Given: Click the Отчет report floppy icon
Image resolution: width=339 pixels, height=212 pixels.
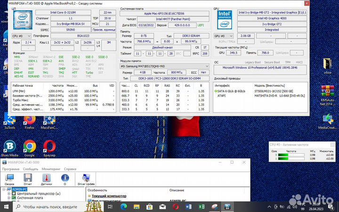Looking at the screenshot, I should [28, 179].
